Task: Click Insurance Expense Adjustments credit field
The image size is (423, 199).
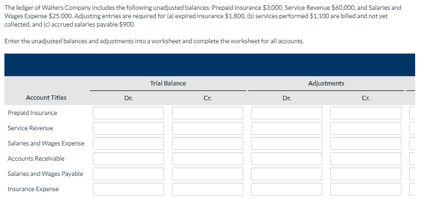Action: [x=366, y=189]
